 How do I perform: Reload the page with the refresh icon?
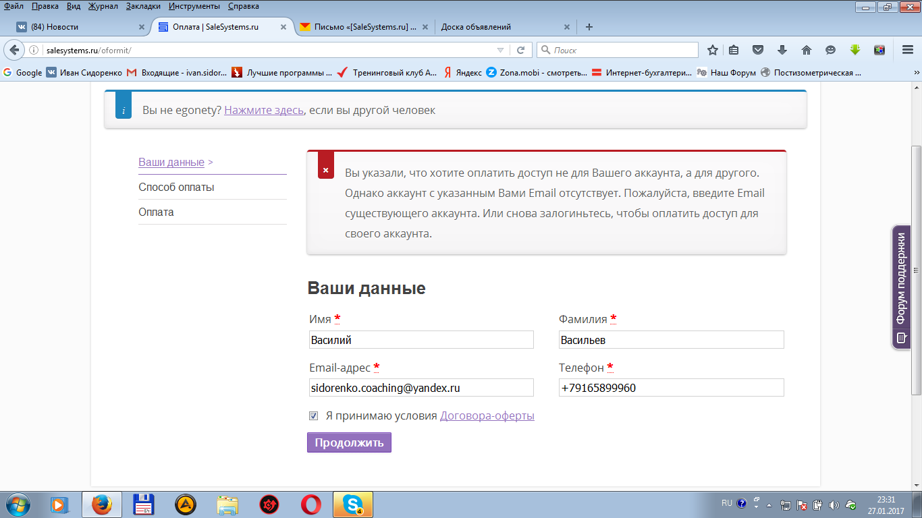click(520, 50)
